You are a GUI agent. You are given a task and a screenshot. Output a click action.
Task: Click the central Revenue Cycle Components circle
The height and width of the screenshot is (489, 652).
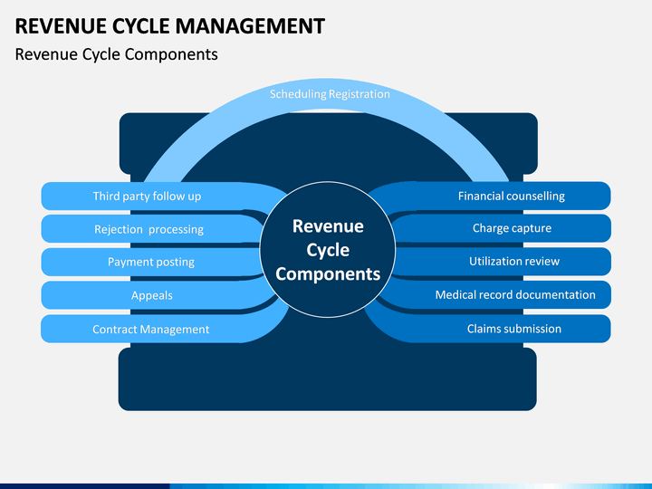pos(328,250)
